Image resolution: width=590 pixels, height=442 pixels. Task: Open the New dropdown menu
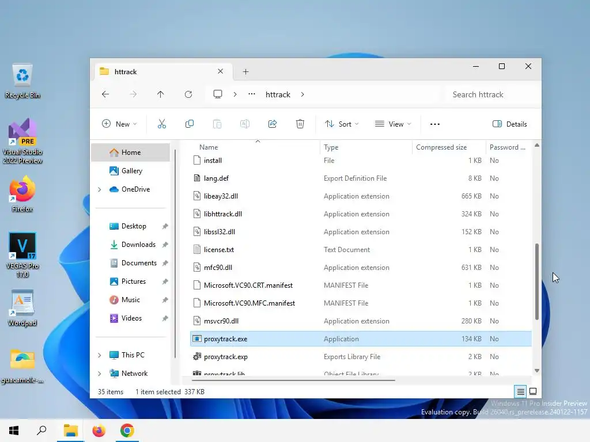[119, 124]
